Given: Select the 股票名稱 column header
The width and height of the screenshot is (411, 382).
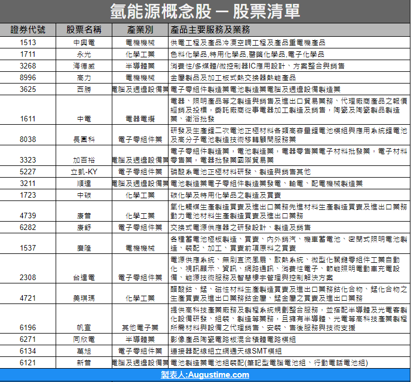Looking at the screenshot, I should point(84,30).
